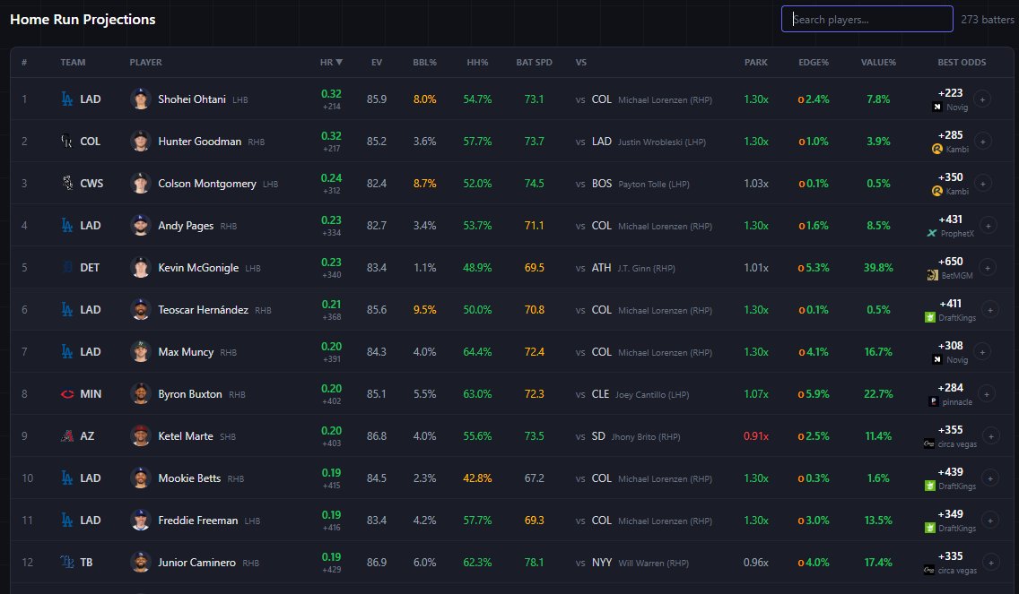Click the 39.8% value cell
The image size is (1019, 594).
879,268
